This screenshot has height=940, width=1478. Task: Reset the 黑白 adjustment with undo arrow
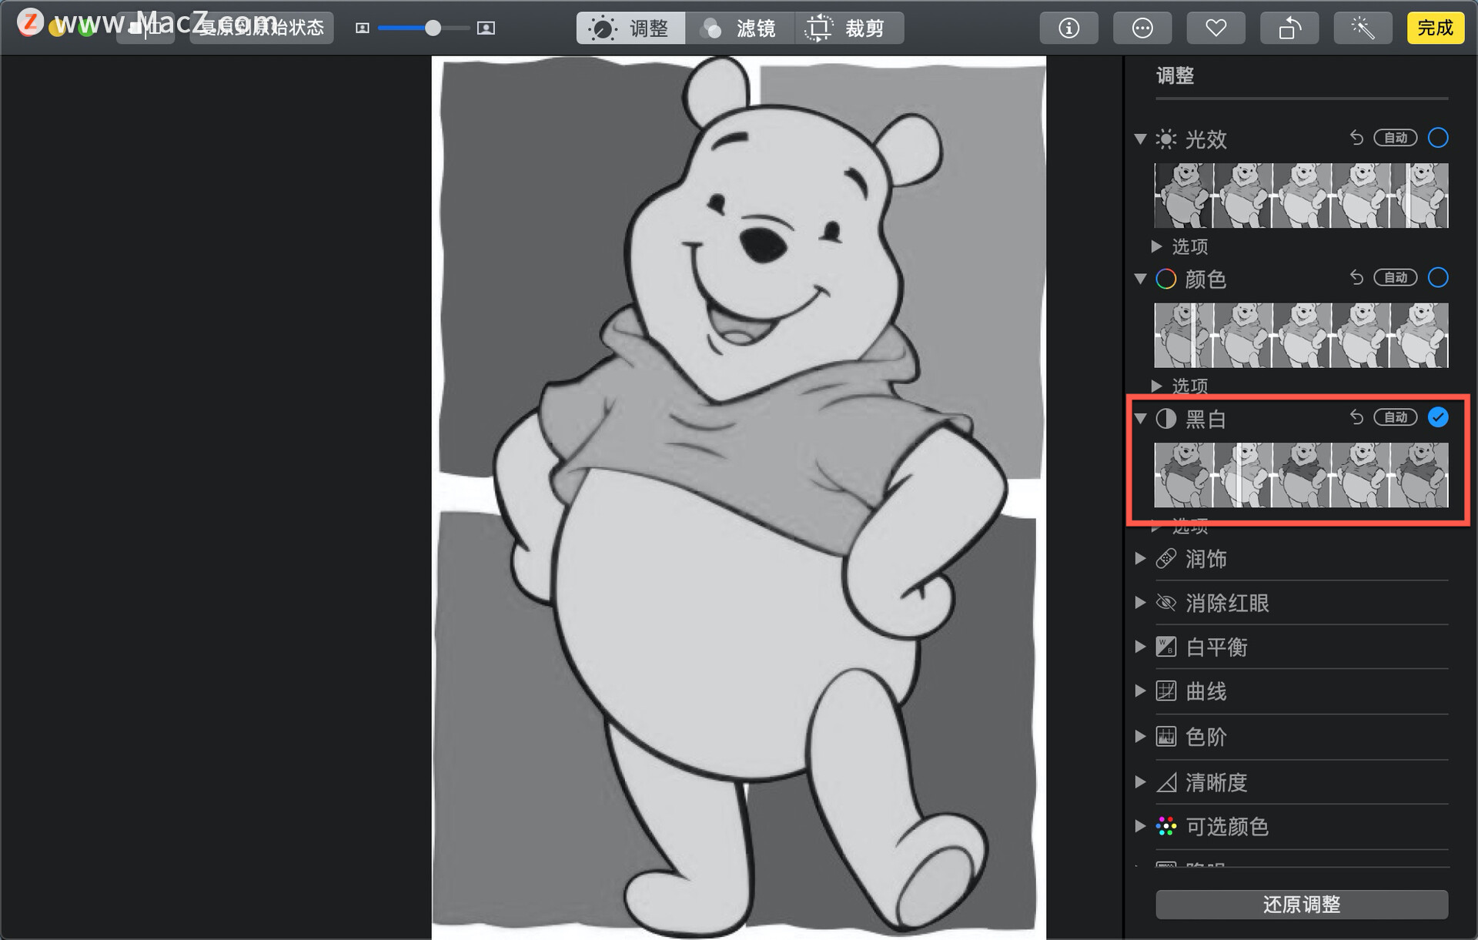(1356, 417)
